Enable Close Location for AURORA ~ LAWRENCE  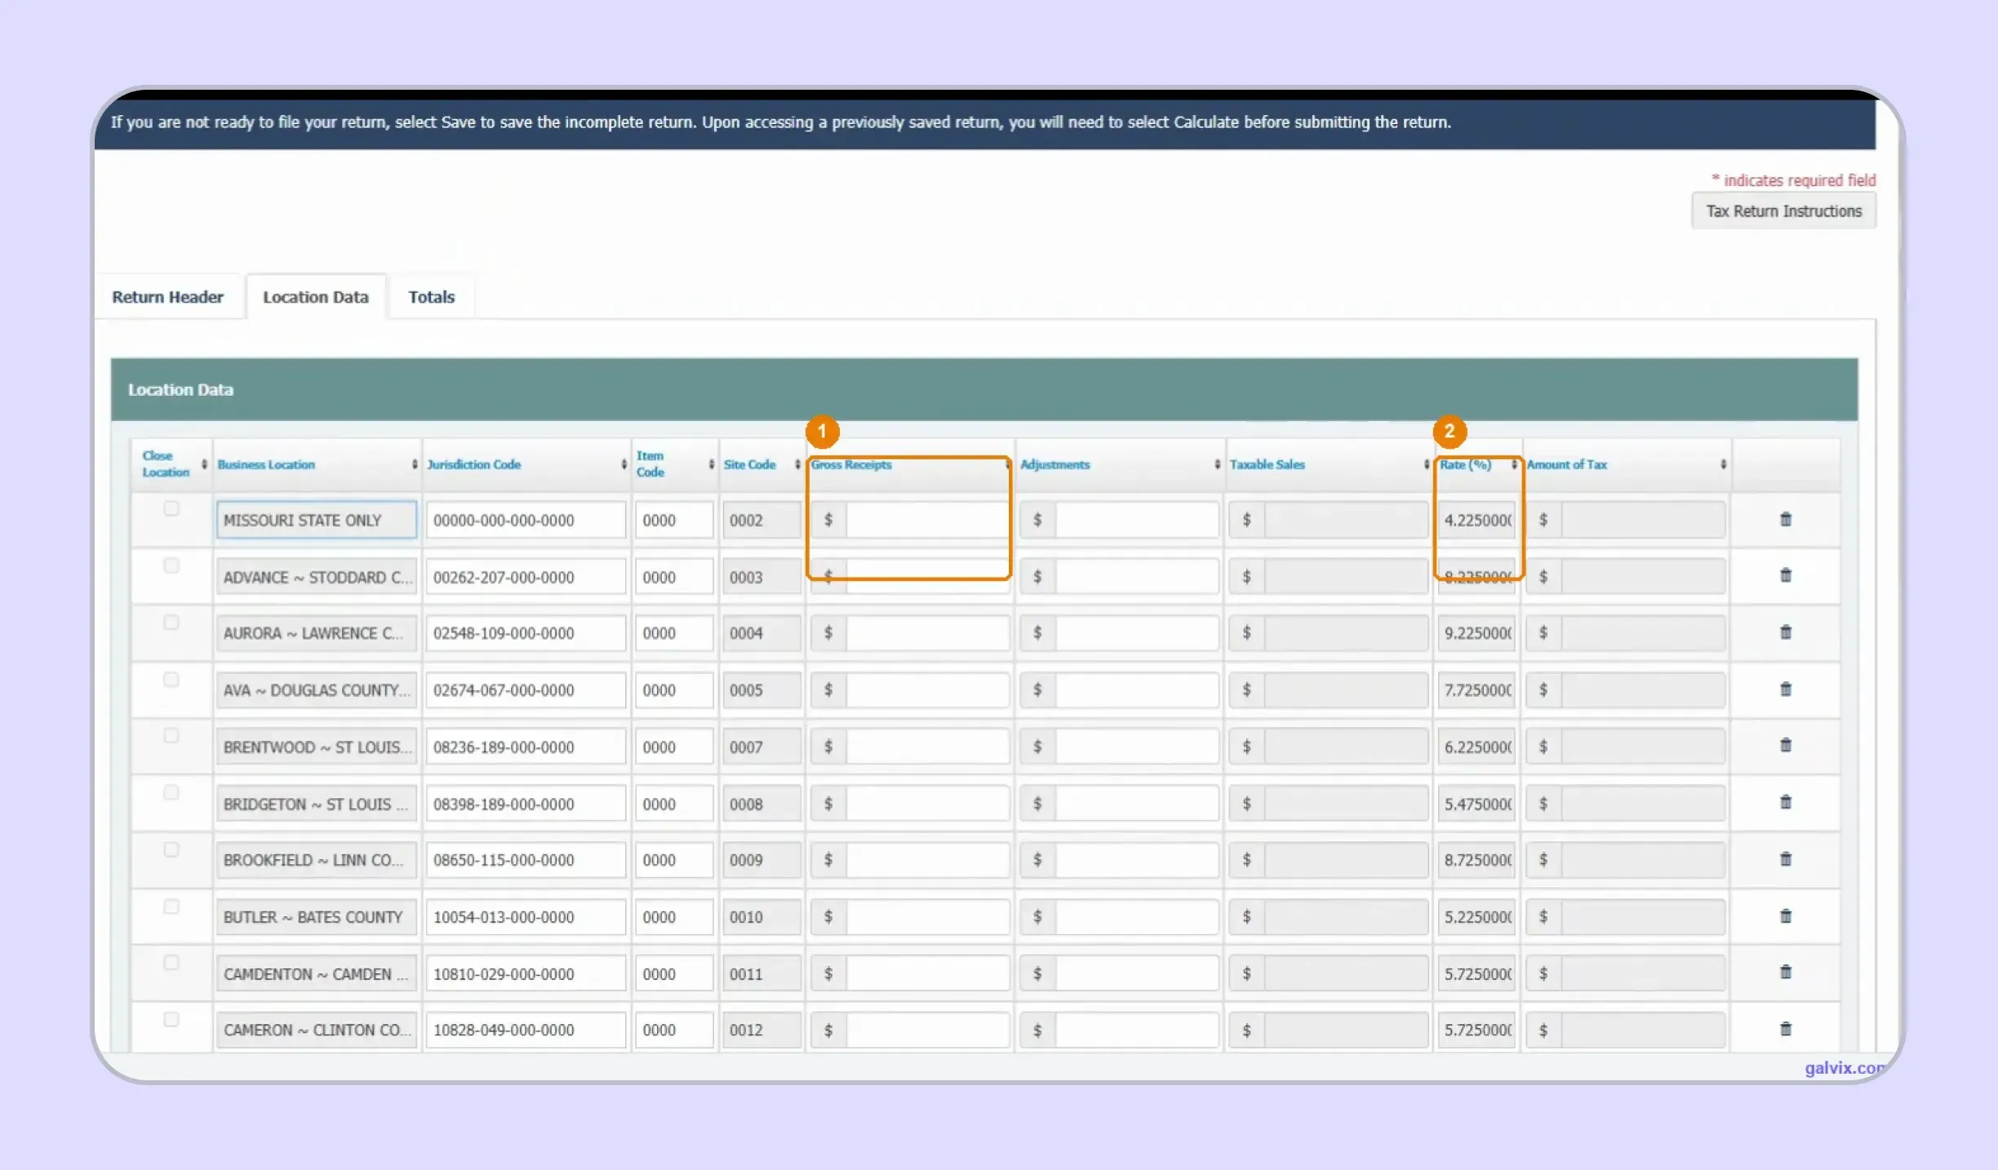[x=171, y=623]
